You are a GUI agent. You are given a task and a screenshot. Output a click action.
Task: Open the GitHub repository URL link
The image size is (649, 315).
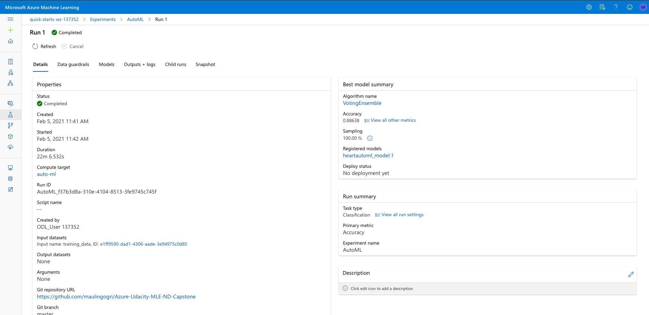116,297
